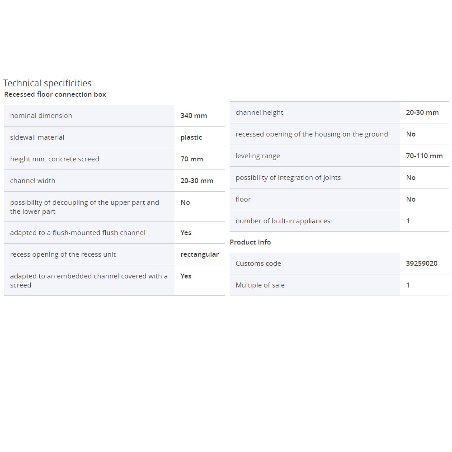Viewport: 452px width, 452px height.
Task: Select the 39259020 customs code value
Action: [421, 264]
